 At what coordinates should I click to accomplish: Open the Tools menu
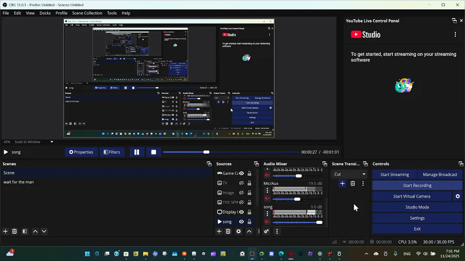point(112,13)
